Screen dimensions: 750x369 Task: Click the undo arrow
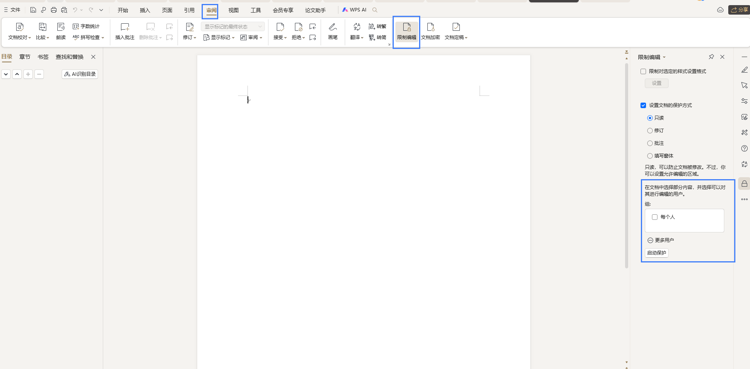(x=75, y=10)
